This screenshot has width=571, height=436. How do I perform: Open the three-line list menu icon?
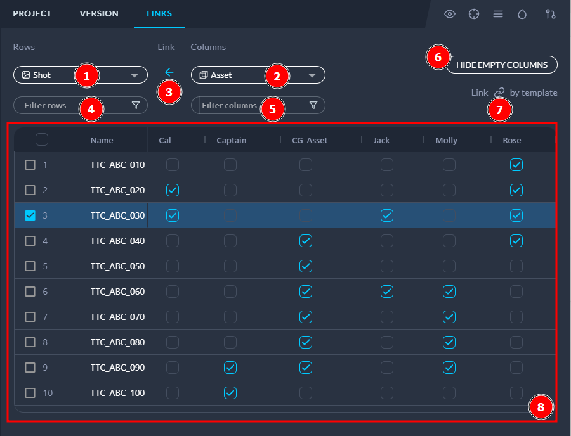(x=498, y=14)
